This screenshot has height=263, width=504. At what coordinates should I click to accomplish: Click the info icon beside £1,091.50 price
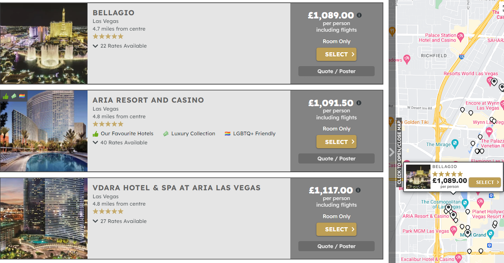click(359, 103)
